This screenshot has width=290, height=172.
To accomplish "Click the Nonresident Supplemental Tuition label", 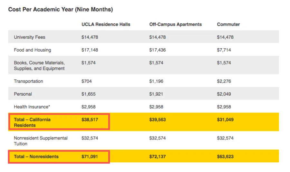I will tap(41, 141).
